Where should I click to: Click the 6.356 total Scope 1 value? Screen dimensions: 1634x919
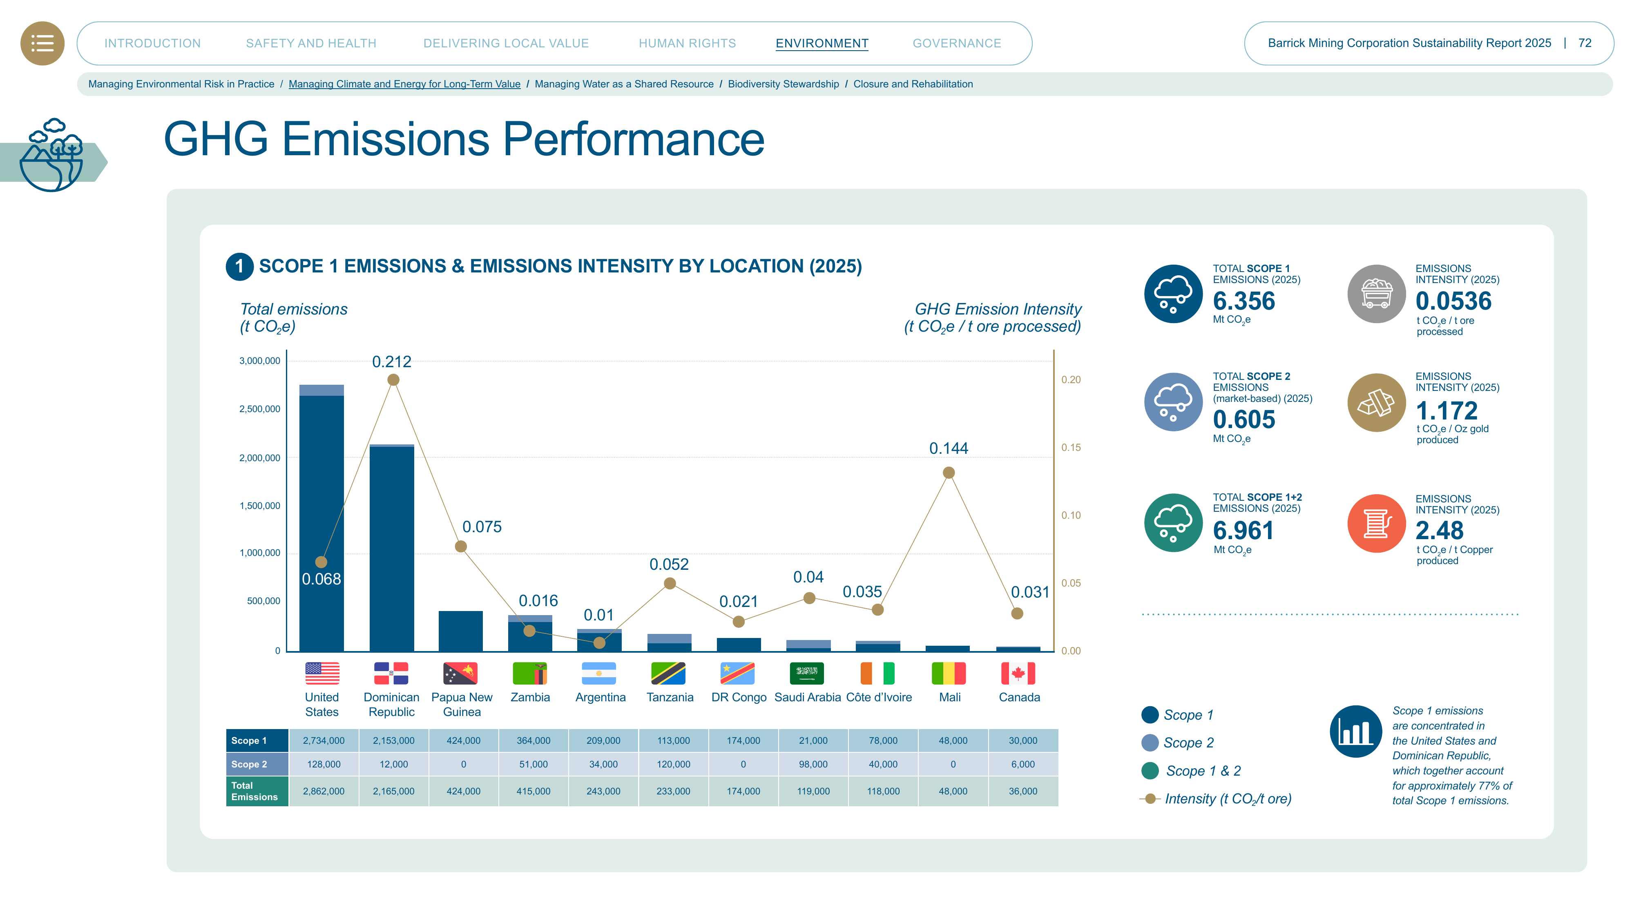click(x=1244, y=301)
